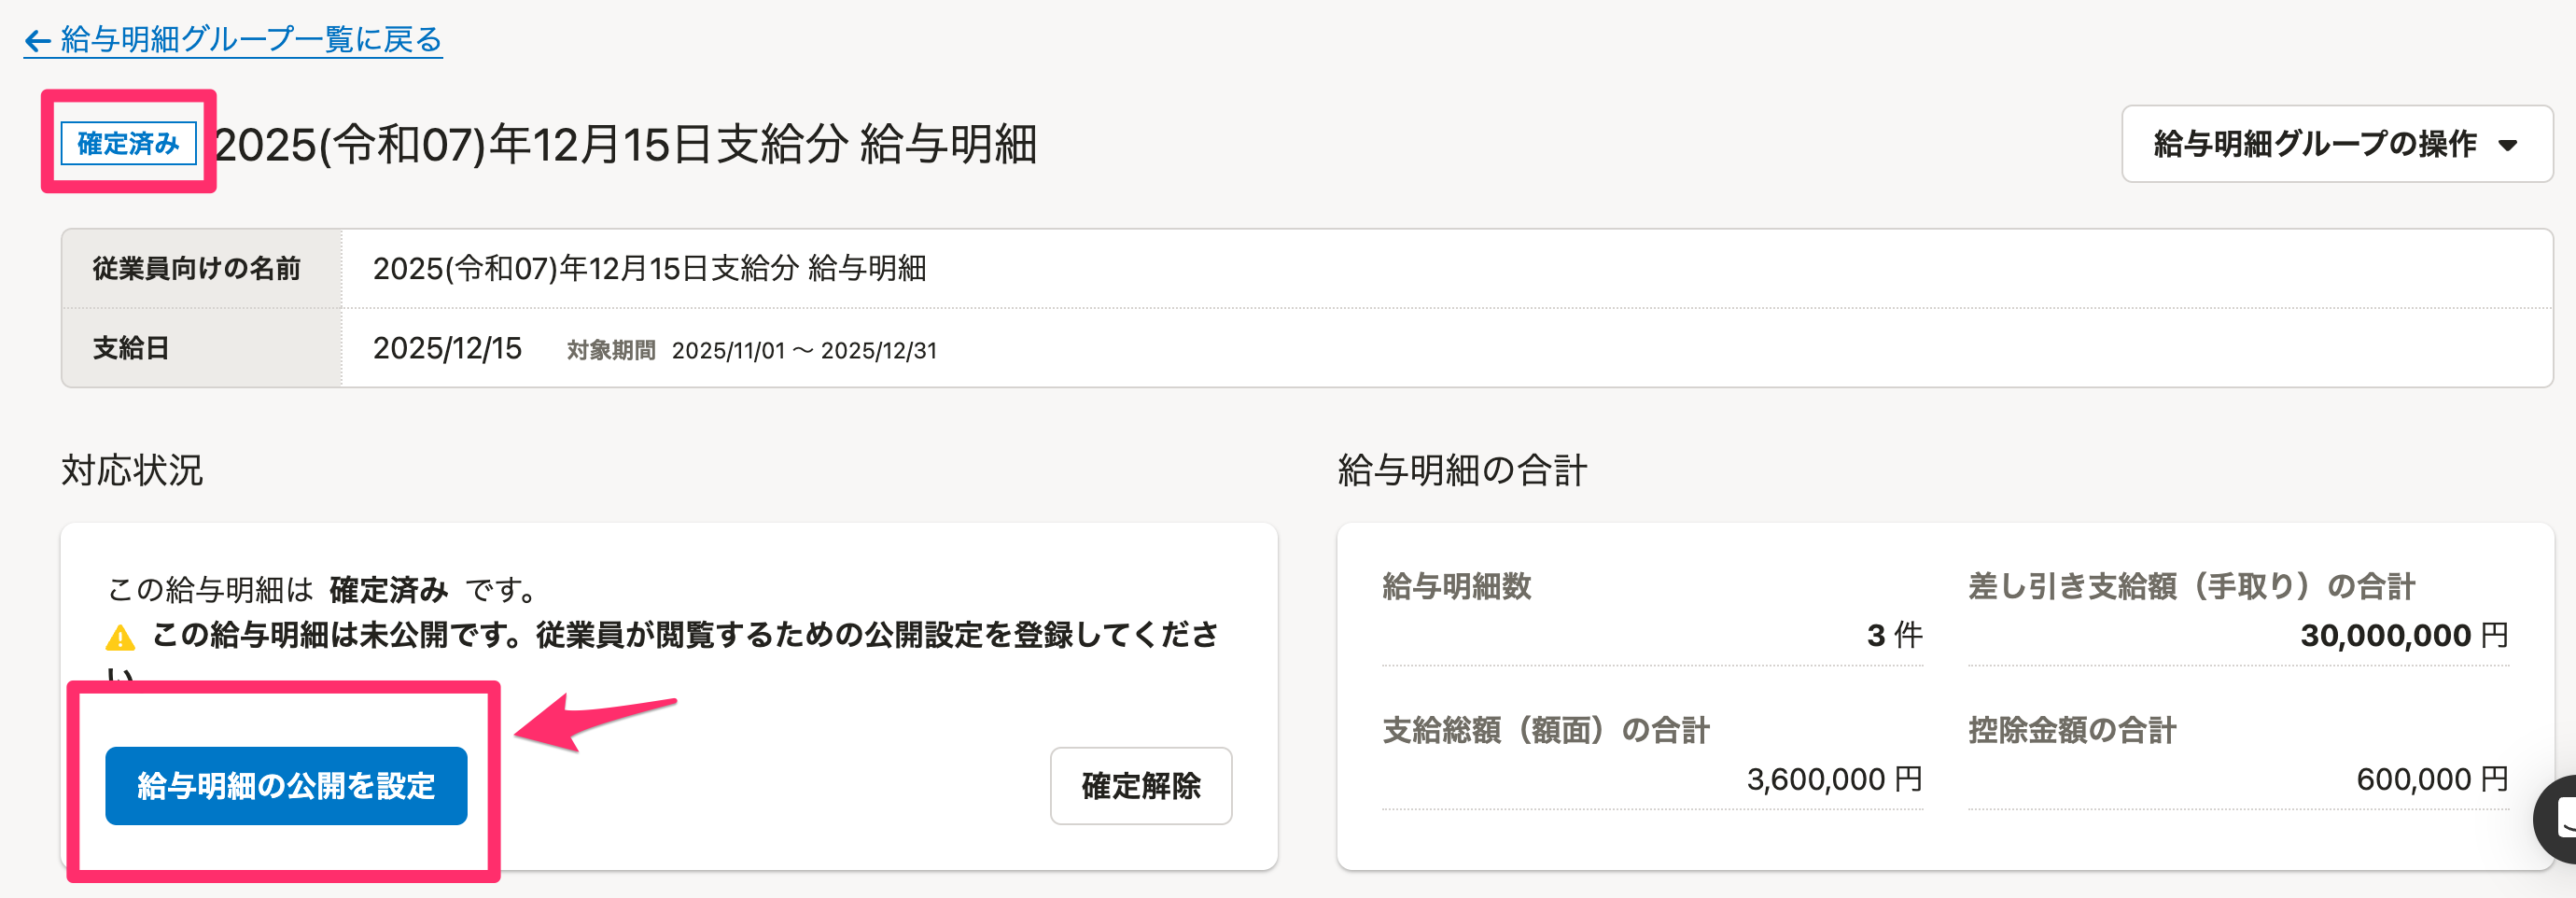Select the 従業員向けの名前 label cell
This screenshot has height=898, width=2576.
[197, 268]
